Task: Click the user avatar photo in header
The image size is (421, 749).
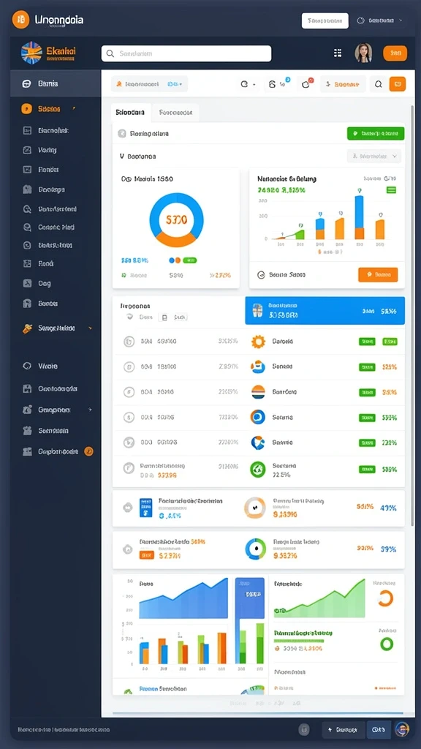Action: [363, 53]
